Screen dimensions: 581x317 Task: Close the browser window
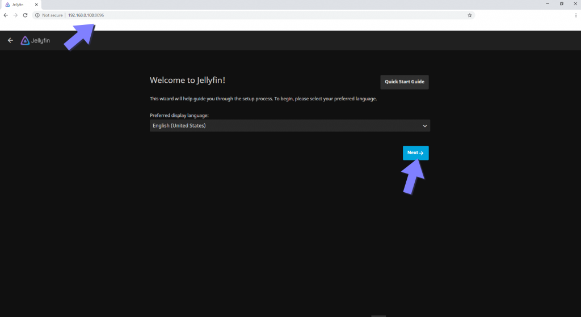(575, 4)
